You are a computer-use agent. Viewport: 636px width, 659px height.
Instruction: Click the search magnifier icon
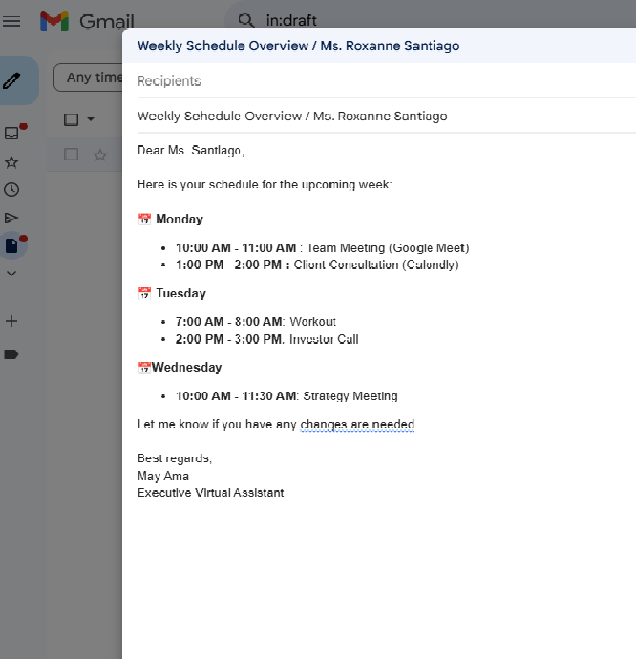click(x=246, y=20)
